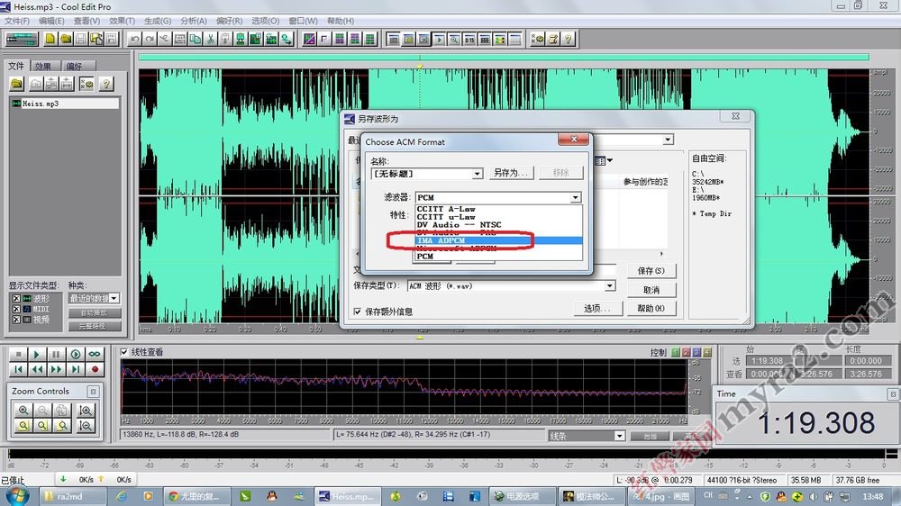This screenshot has height=506, width=901.
Task: Select IMA ADPCM in the format list
Action: pyautogui.click(x=498, y=240)
